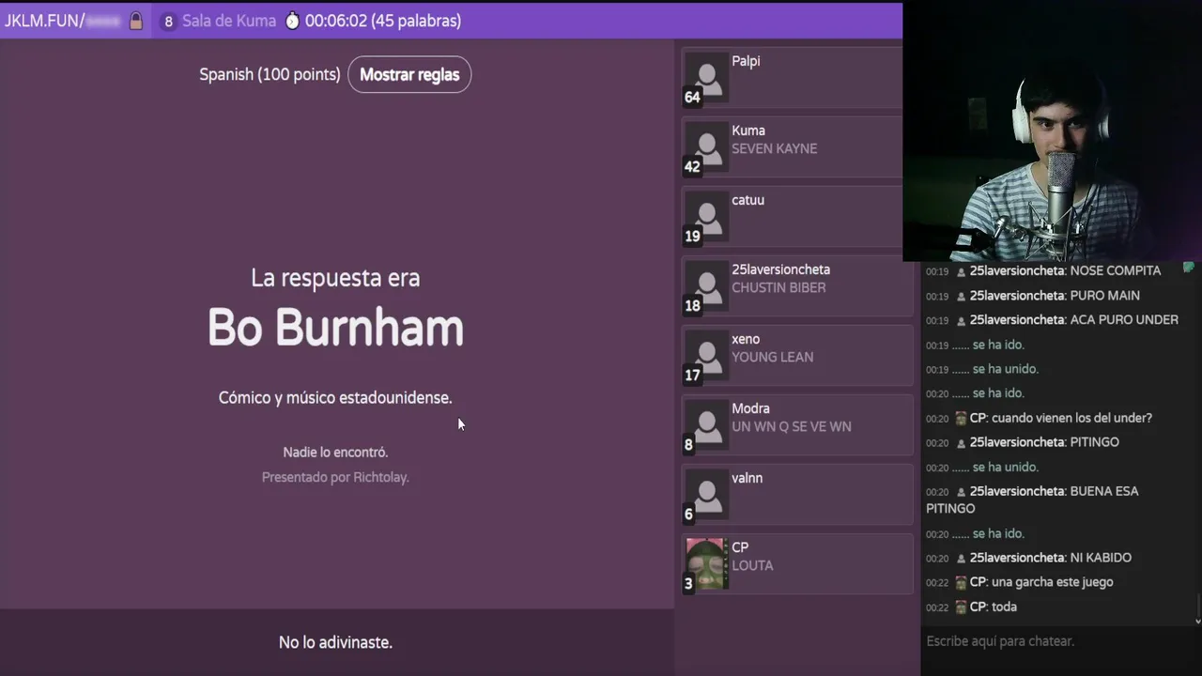Click user icon beside PITINGO chat message
Image resolution: width=1202 pixels, height=676 pixels.
point(961,442)
